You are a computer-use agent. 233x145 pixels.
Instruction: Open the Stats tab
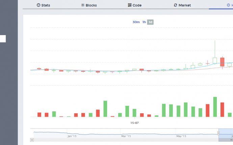point(43,5)
